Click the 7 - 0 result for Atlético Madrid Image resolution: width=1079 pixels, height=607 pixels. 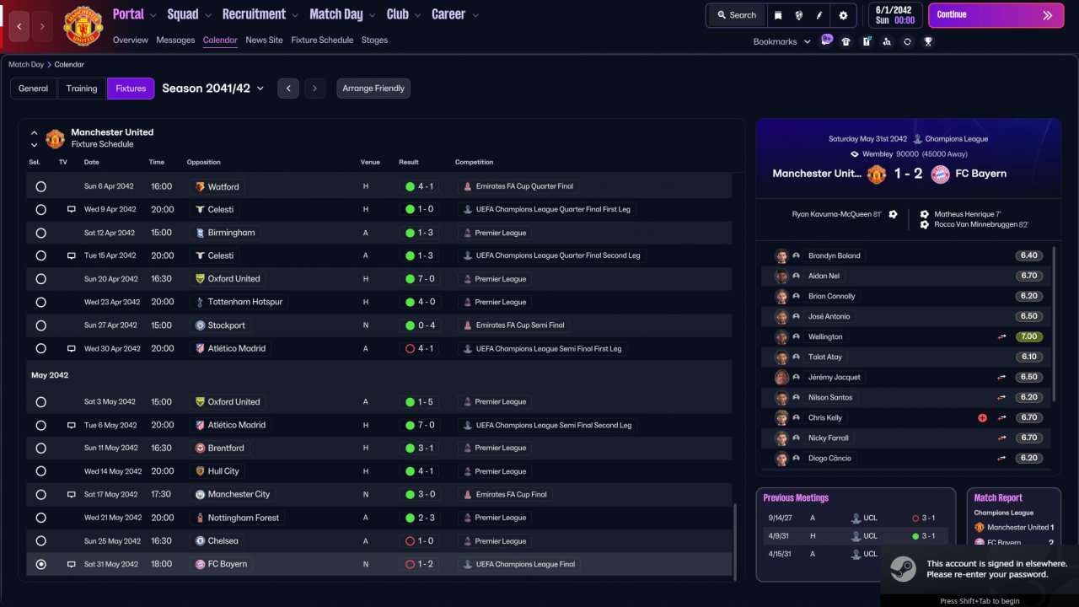pyautogui.click(x=419, y=425)
